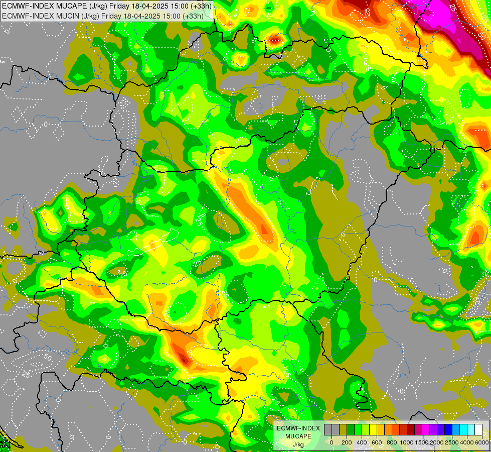Viewport: 491px width, 452px height.
Task: Click the legend value 2000
Action: click(x=437, y=442)
